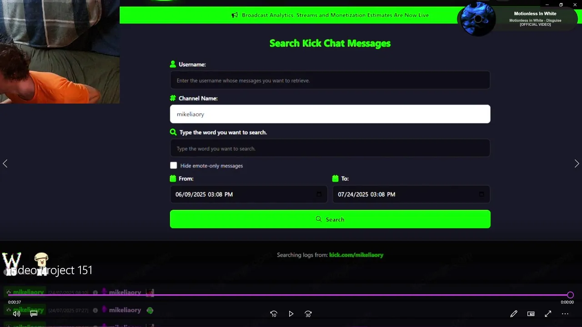This screenshot has height=327, width=582.
Task: Open the date picker in the To field
Action: (x=482, y=194)
